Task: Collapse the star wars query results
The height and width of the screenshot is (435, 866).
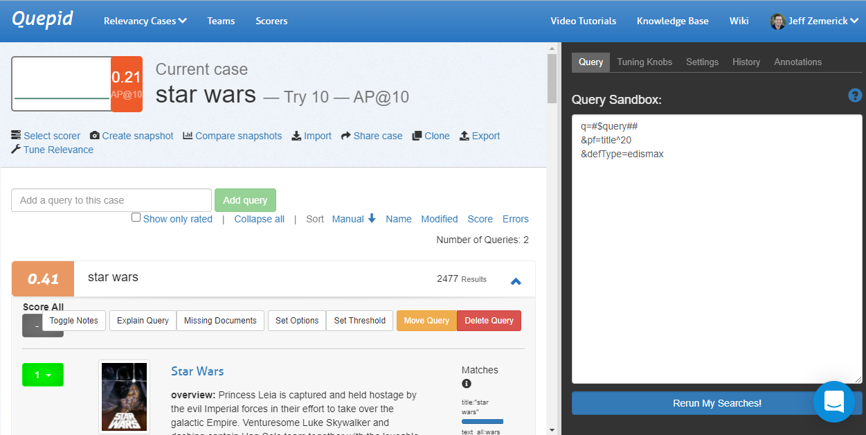Action: coord(516,281)
